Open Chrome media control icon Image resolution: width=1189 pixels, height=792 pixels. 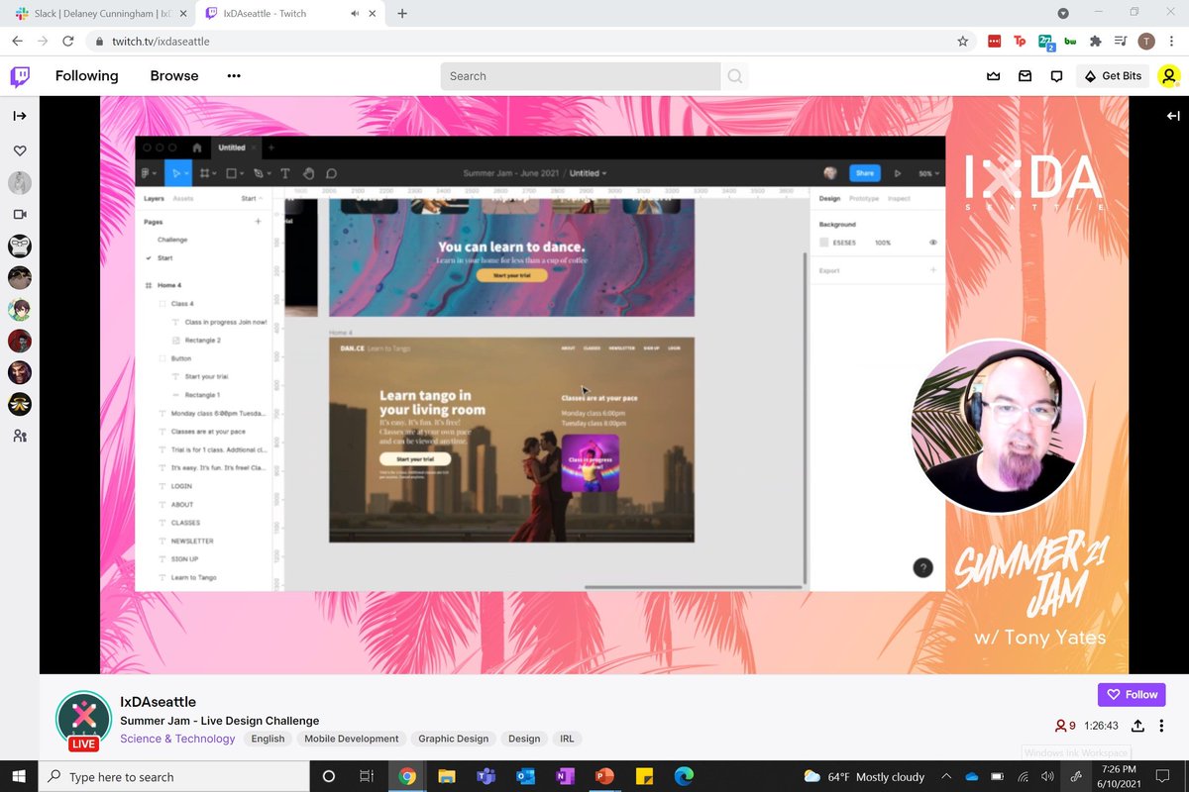1121,42
